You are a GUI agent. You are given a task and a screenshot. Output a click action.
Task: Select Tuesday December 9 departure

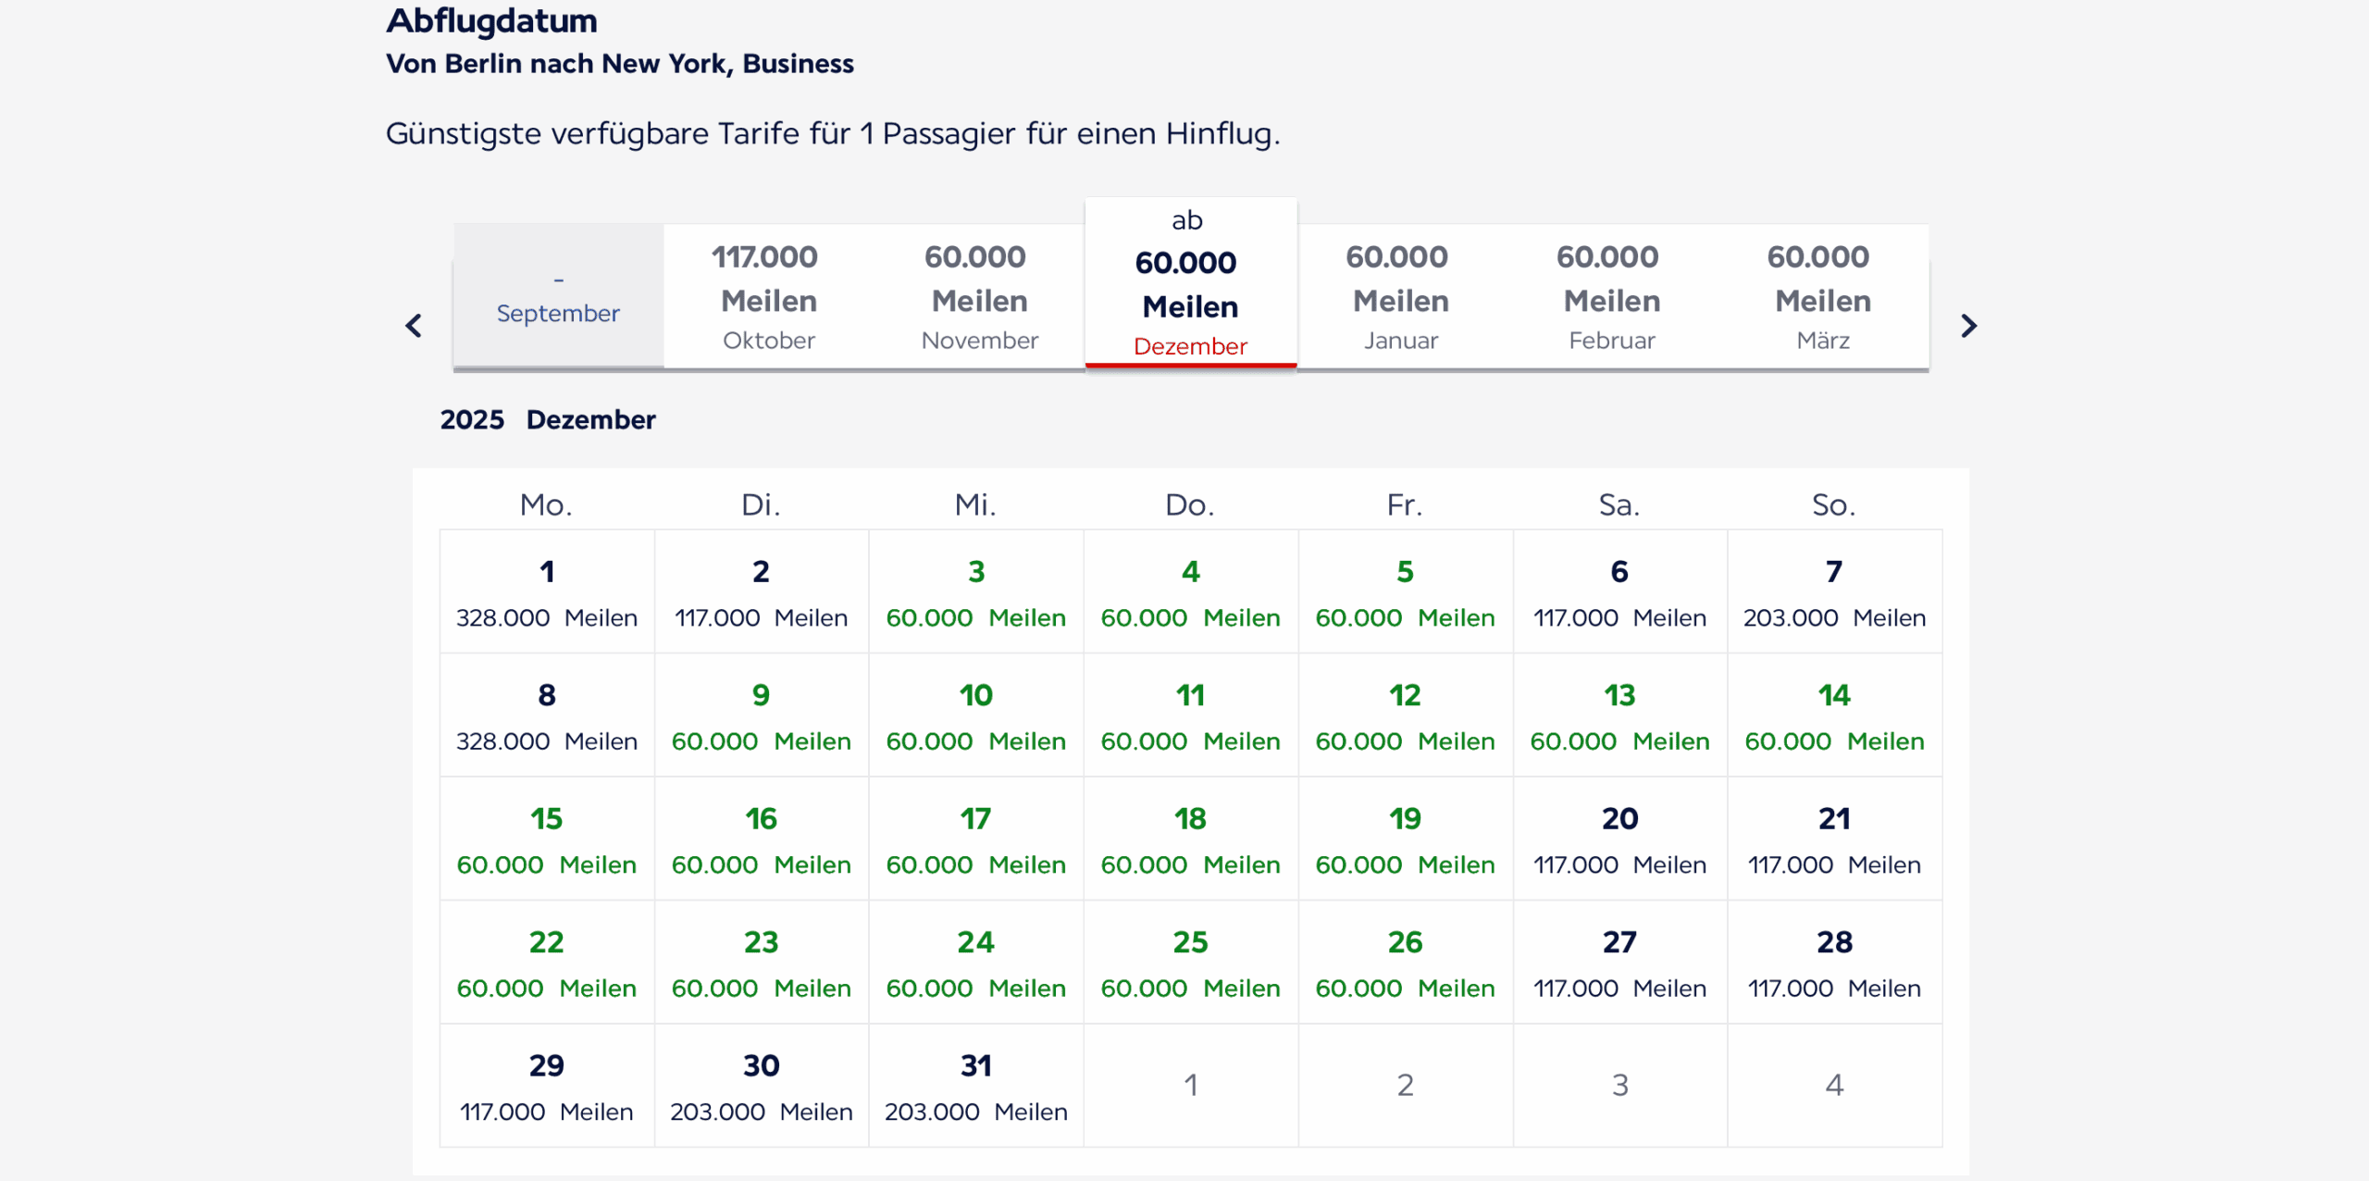pyautogui.click(x=761, y=715)
